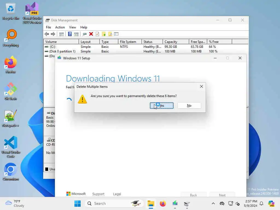Click the muted volume tray icon
This screenshot has height=210, width=280.
coord(238,203)
